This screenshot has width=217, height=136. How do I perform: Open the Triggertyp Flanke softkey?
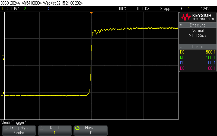tap(19, 131)
